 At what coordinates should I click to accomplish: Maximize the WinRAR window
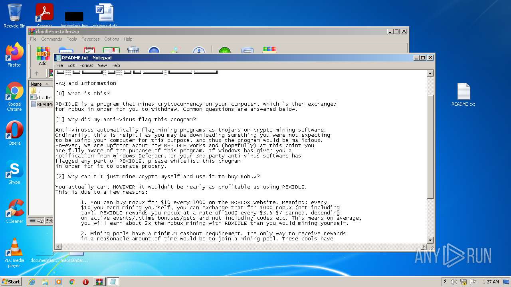coord(397,31)
